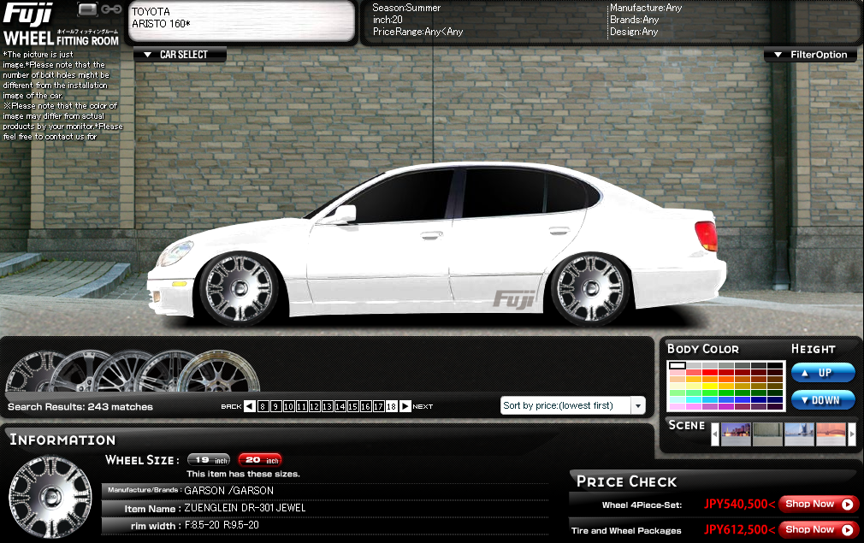This screenshot has width=864, height=543.
Task: Click Shop Now for Tire and Wheel Packages
Action: (819, 530)
